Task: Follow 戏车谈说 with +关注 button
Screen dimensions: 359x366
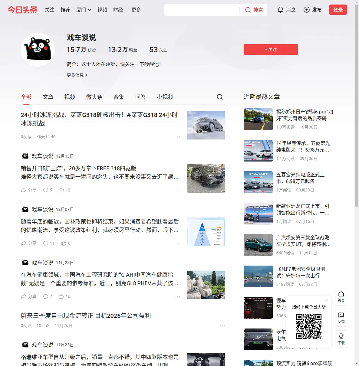Action: pyautogui.click(x=271, y=50)
